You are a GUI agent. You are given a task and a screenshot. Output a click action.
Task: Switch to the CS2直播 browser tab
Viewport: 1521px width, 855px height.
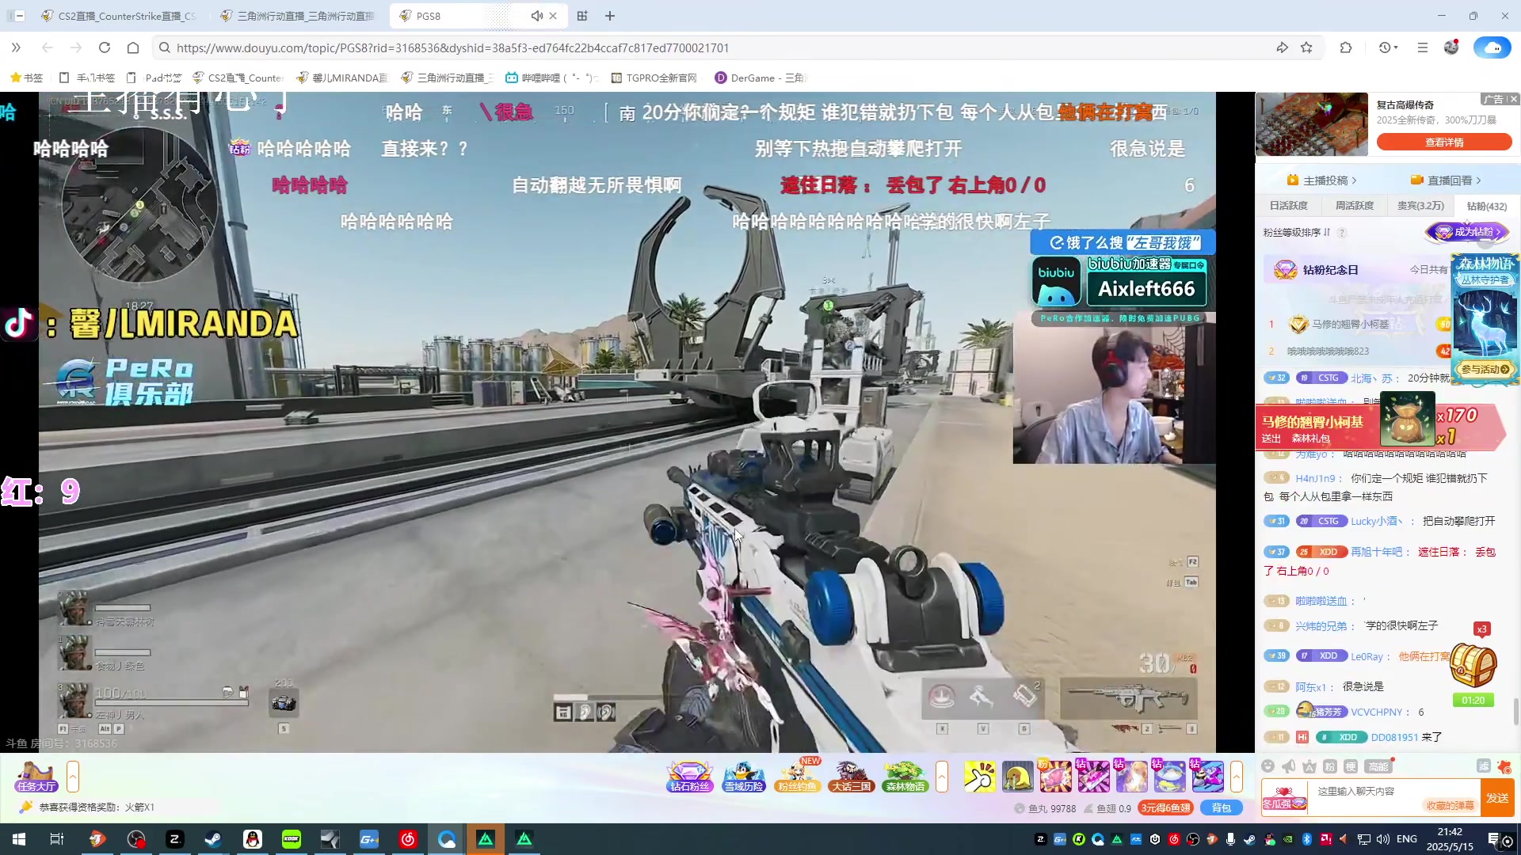[119, 16]
